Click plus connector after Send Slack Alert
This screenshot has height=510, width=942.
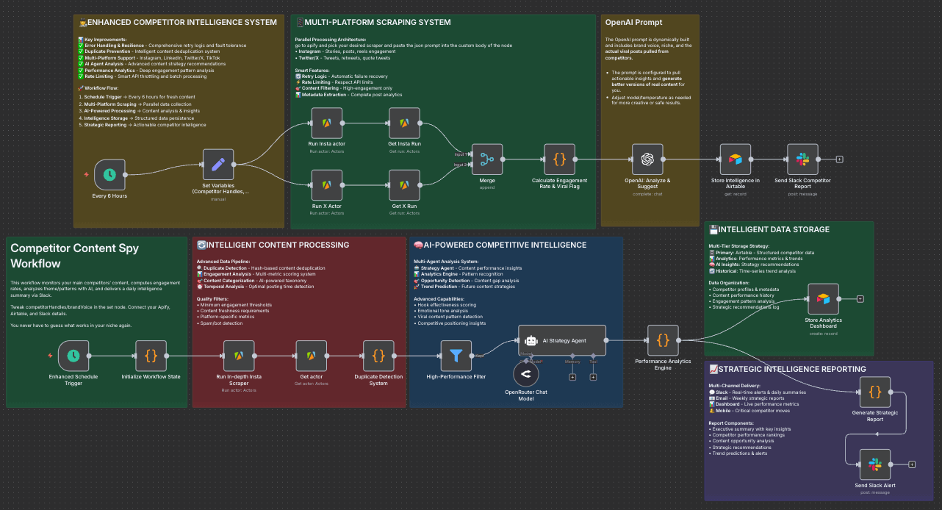(x=911, y=464)
